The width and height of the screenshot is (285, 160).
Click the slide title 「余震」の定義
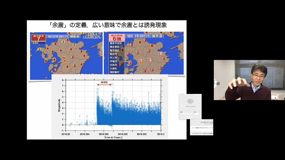coord(69,25)
